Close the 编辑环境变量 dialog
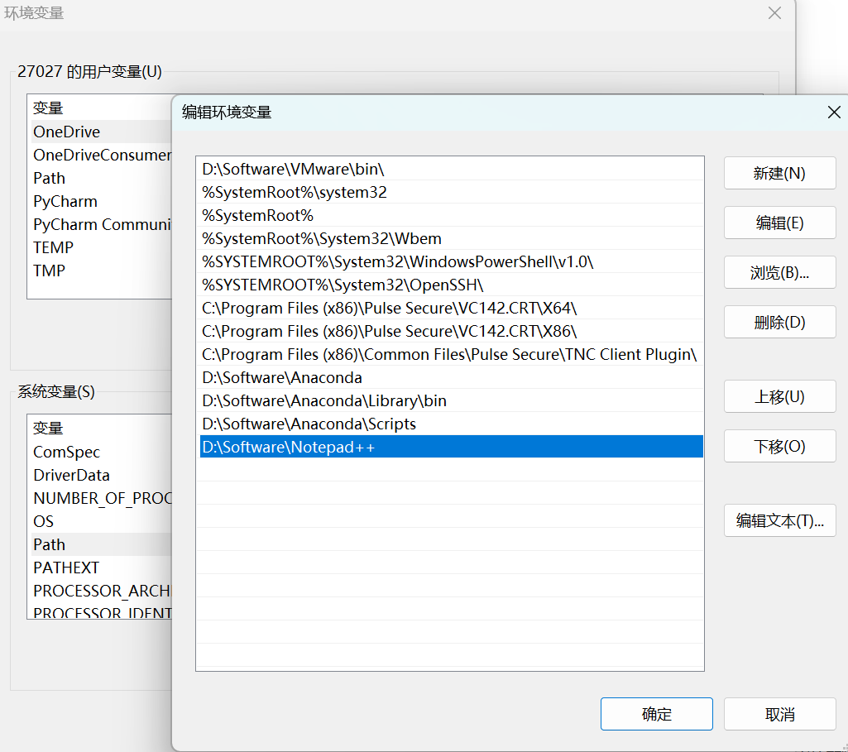This screenshot has height=752, width=848. (x=834, y=113)
